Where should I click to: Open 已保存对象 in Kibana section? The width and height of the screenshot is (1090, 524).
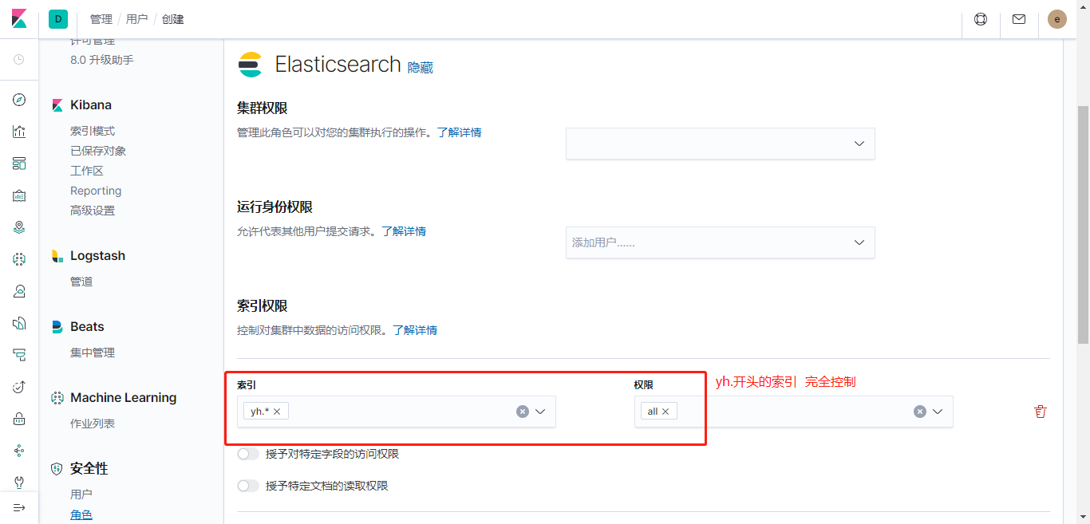point(98,151)
